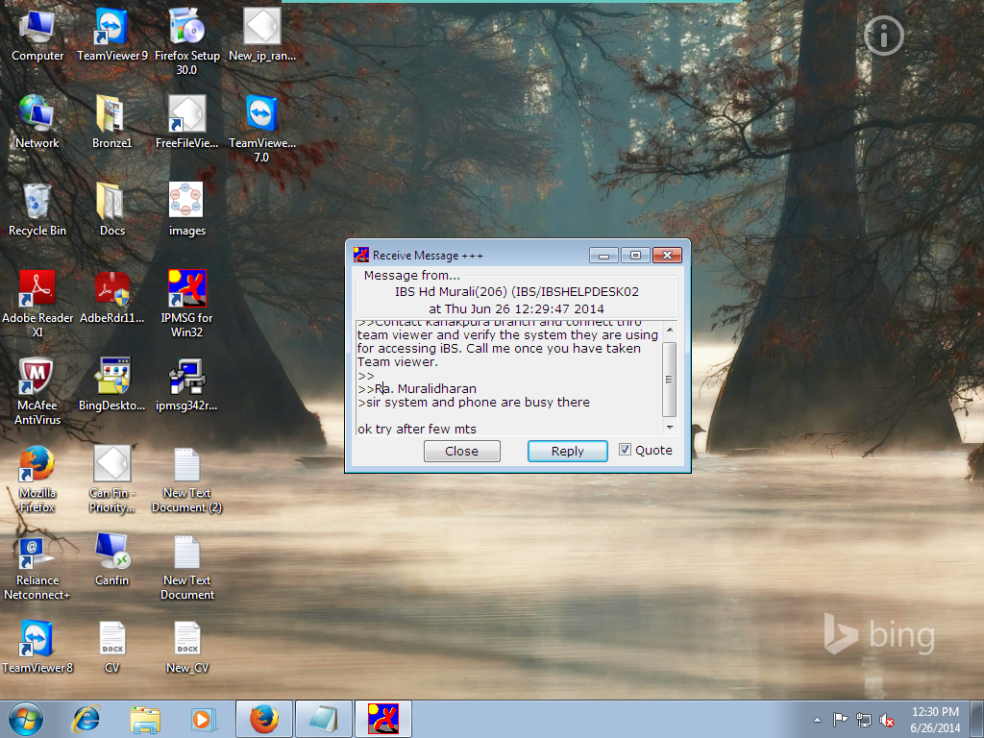This screenshot has width=984, height=738.
Task: Select the BingDesktop installer icon
Action: (111, 384)
